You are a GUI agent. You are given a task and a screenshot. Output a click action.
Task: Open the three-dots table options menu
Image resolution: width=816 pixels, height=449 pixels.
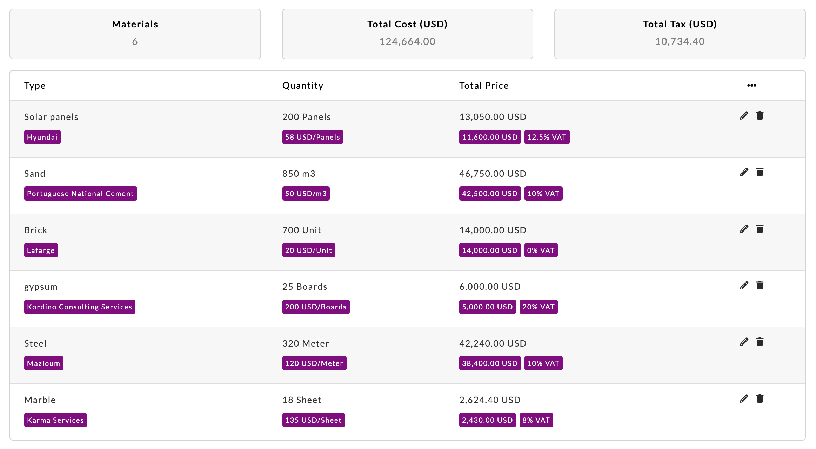coord(751,86)
